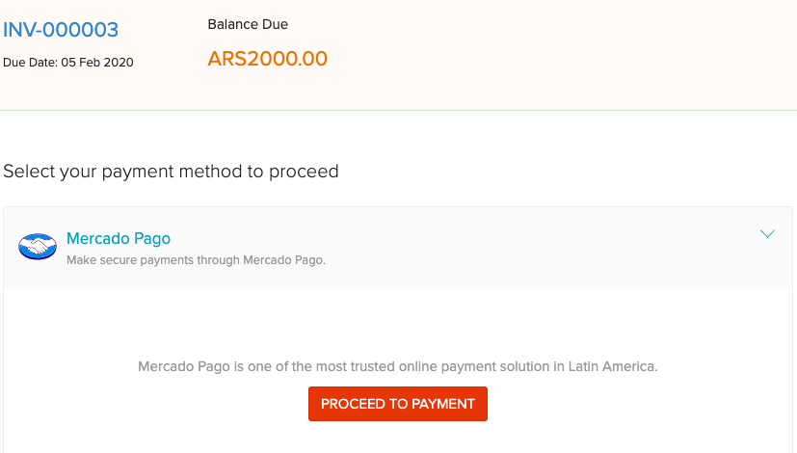Open invoice INV-000003 link
This screenshot has height=453, width=797.
point(61,30)
